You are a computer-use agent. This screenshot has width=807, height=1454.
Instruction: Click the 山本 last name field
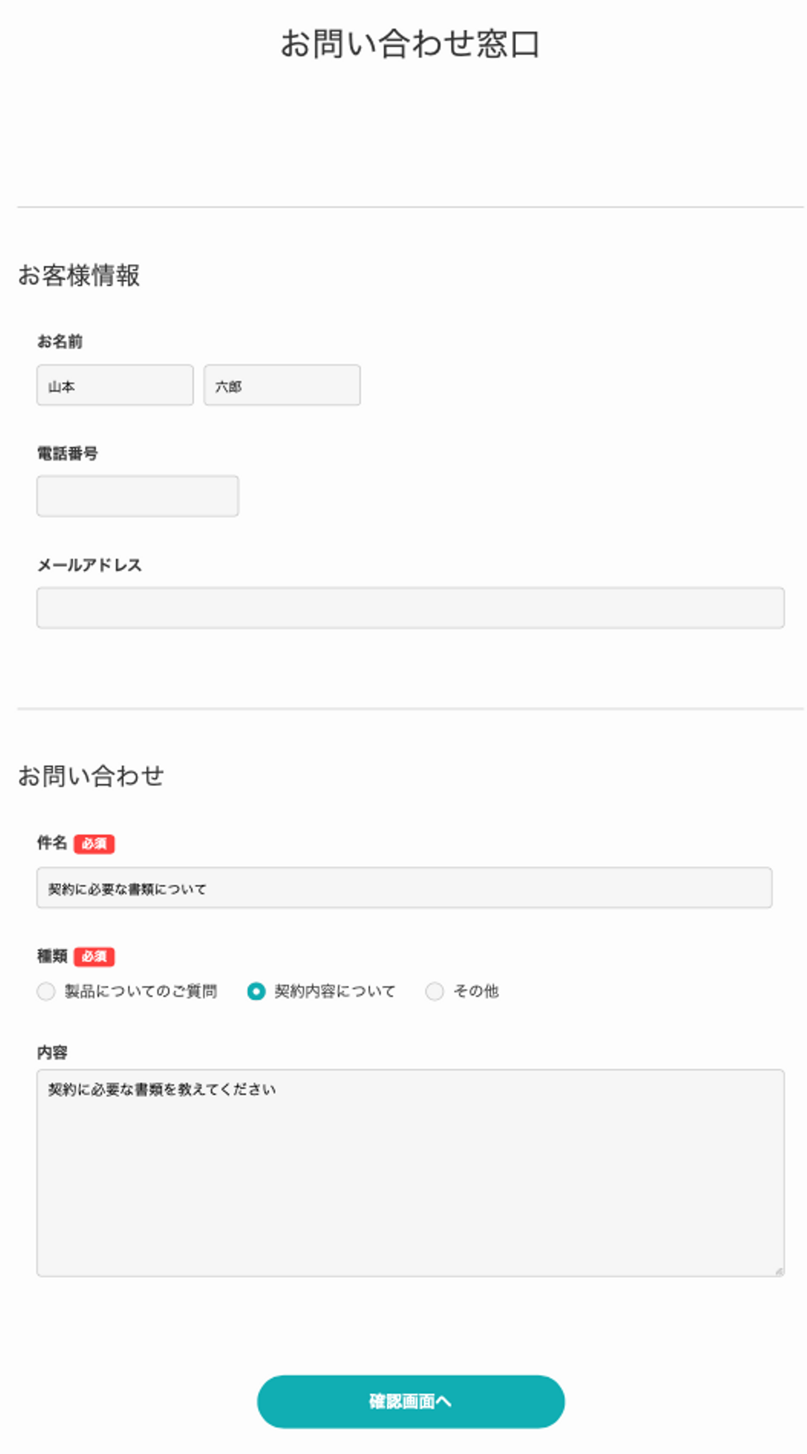[114, 385]
